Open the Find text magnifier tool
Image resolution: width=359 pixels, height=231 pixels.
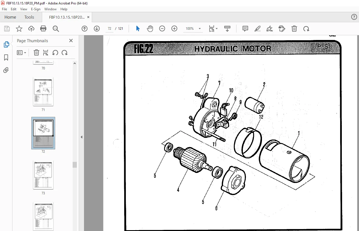pos(56,29)
